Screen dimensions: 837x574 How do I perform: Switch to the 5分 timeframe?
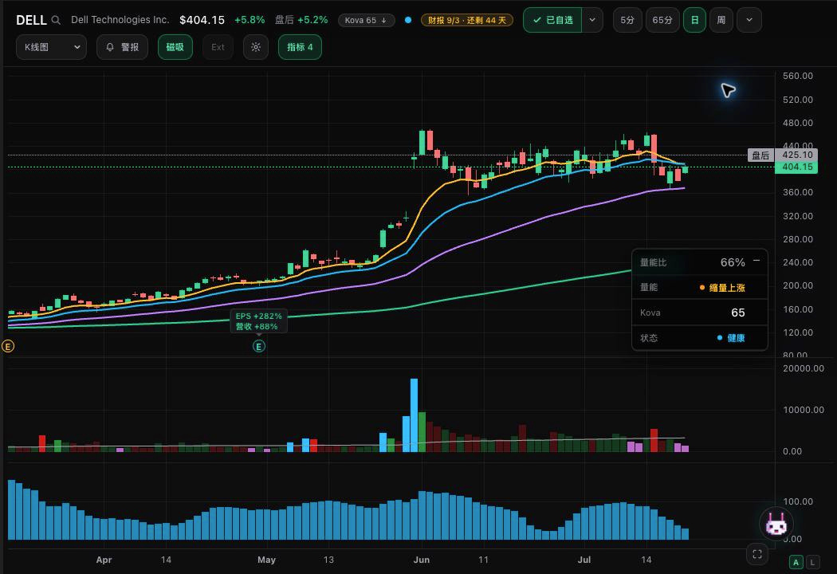tap(627, 20)
